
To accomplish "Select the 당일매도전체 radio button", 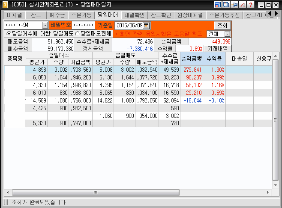I will pos(77,34).
